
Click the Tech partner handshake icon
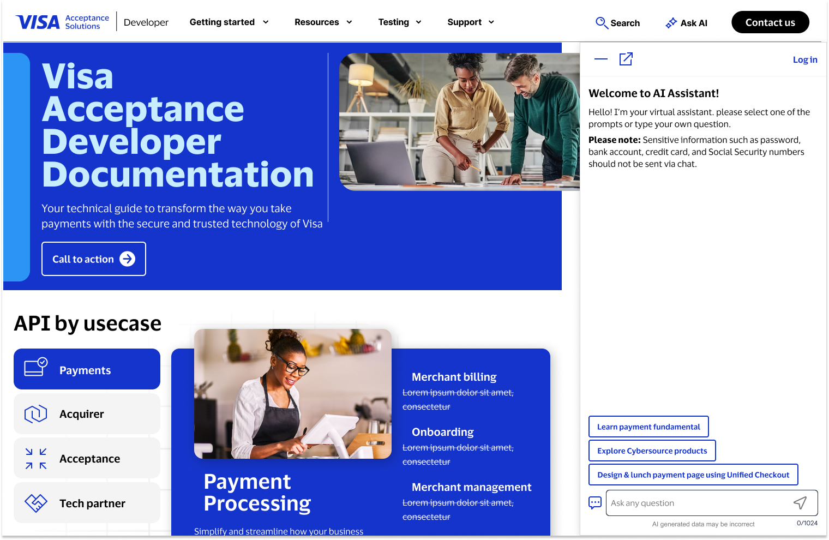click(x=36, y=503)
